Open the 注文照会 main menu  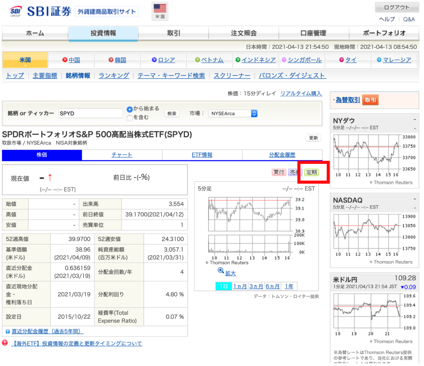(x=243, y=33)
